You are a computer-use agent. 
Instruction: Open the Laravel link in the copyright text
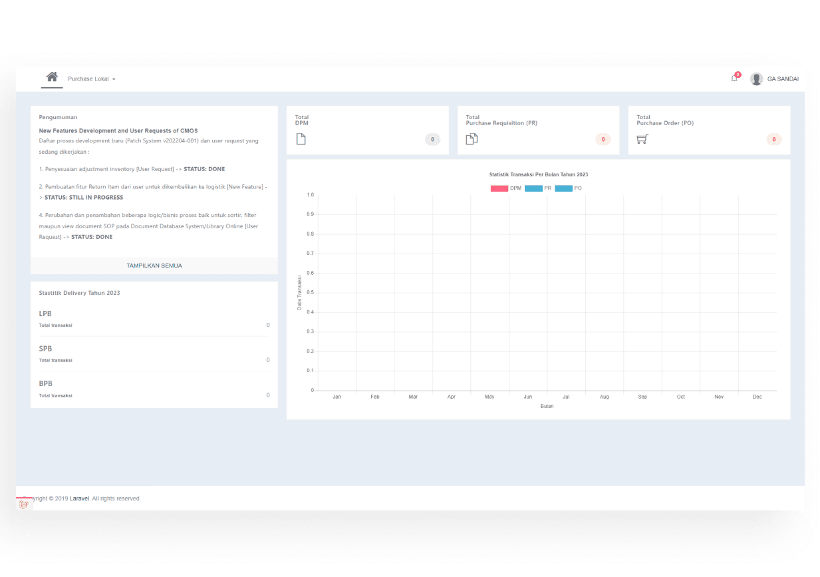78,498
